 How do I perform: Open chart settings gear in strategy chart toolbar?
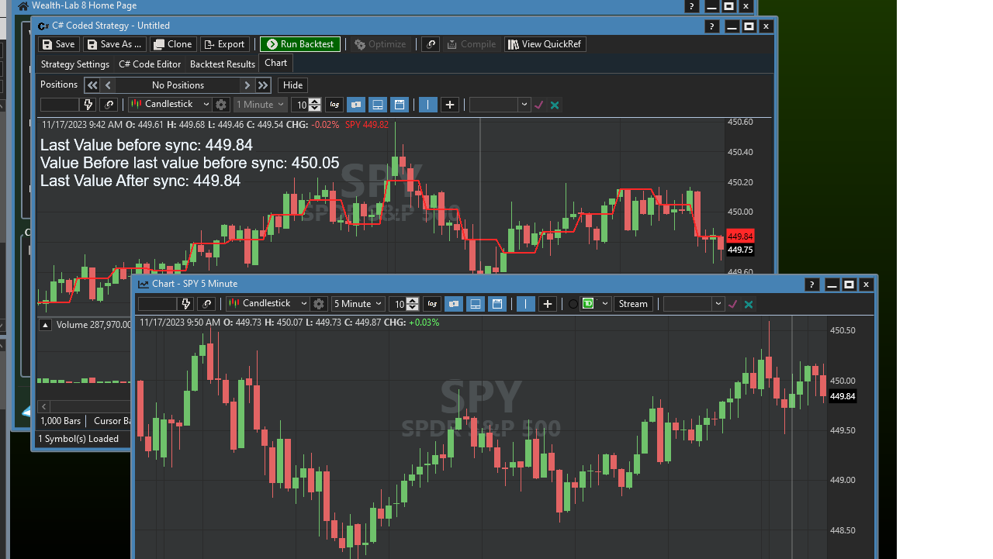221,105
